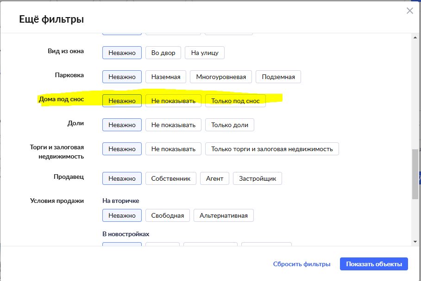Screen dimensions: 421x281
Task: Choose Не показывать for Торги и залоговая
Action: click(173, 149)
